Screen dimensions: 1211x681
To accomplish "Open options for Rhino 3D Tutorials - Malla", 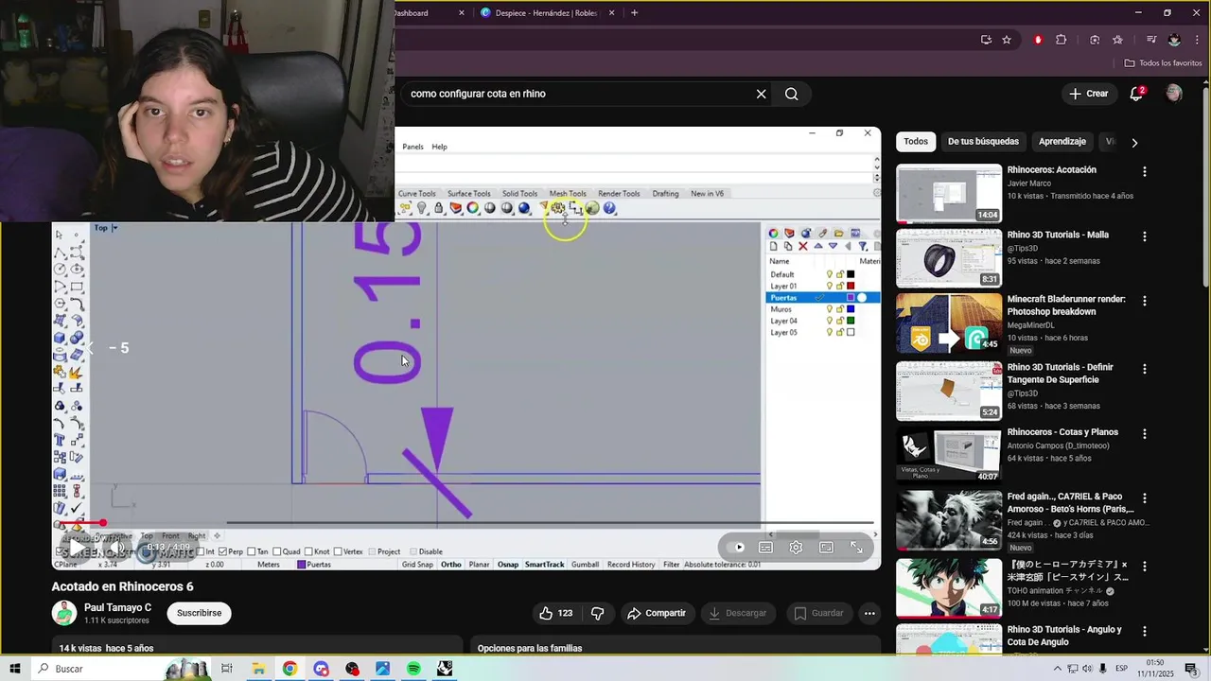I will tap(1145, 236).
